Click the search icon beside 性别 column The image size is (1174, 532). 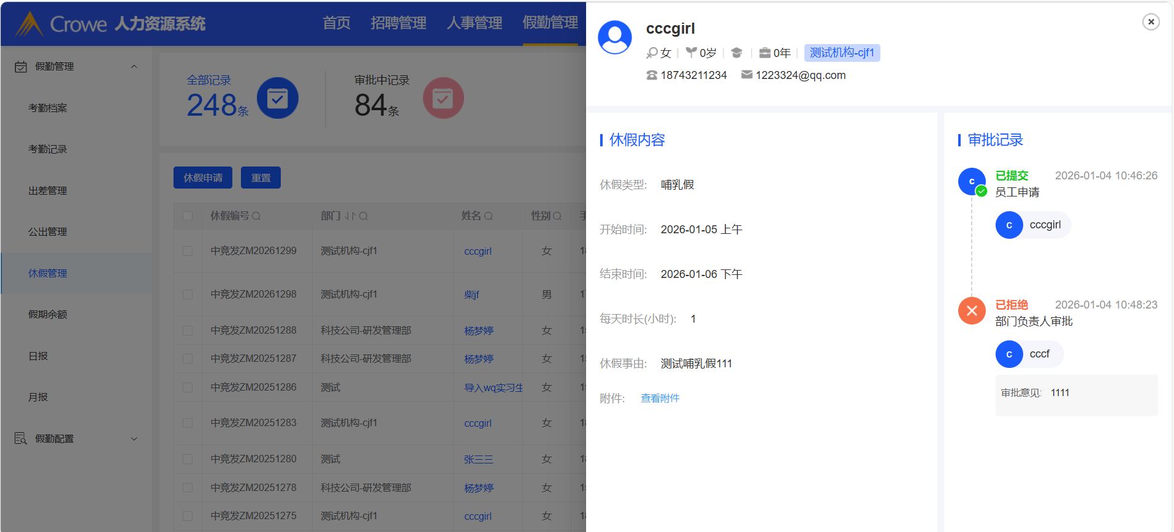point(557,216)
